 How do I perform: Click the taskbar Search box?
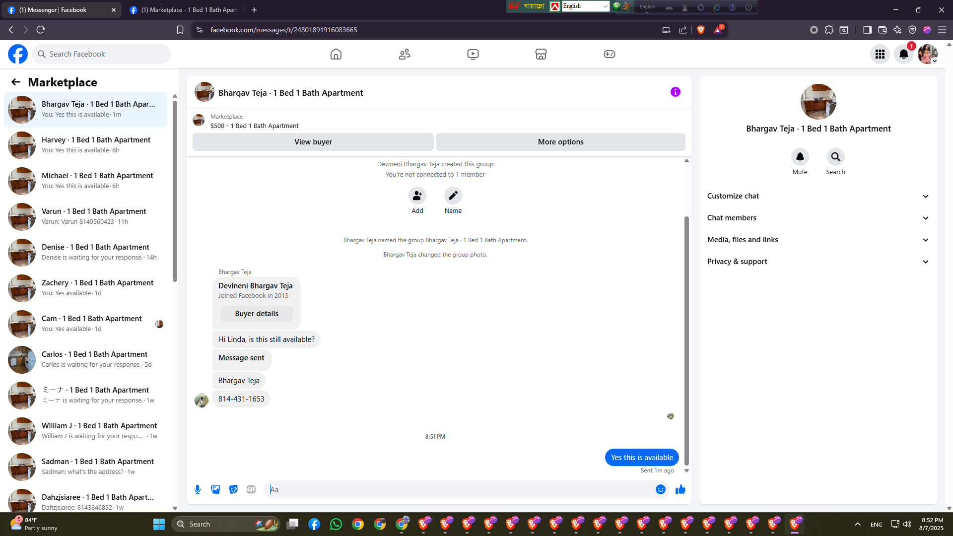[x=226, y=524]
